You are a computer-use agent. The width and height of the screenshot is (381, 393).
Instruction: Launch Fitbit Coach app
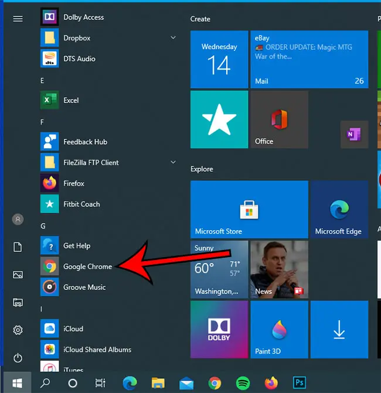click(x=81, y=204)
